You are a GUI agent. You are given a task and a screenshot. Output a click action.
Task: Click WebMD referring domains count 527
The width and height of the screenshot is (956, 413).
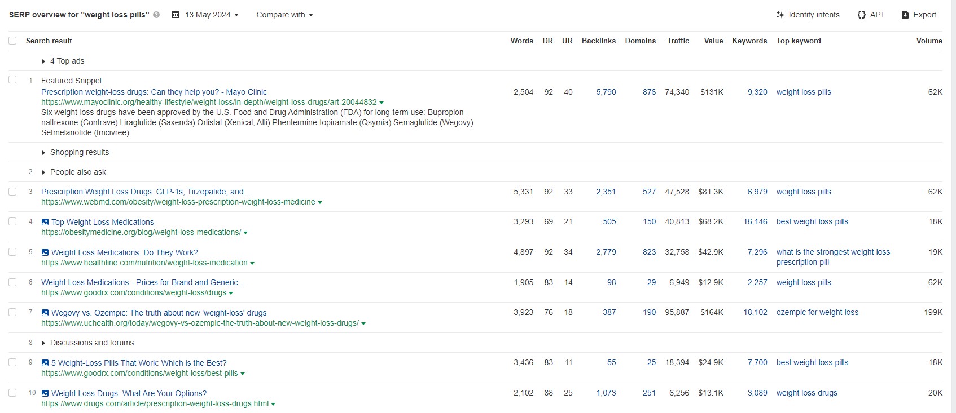pos(649,192)
